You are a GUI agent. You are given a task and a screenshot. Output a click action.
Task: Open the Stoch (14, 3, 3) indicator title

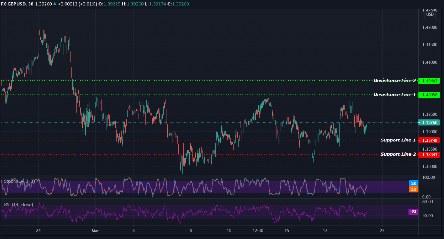tap(19, 181)
